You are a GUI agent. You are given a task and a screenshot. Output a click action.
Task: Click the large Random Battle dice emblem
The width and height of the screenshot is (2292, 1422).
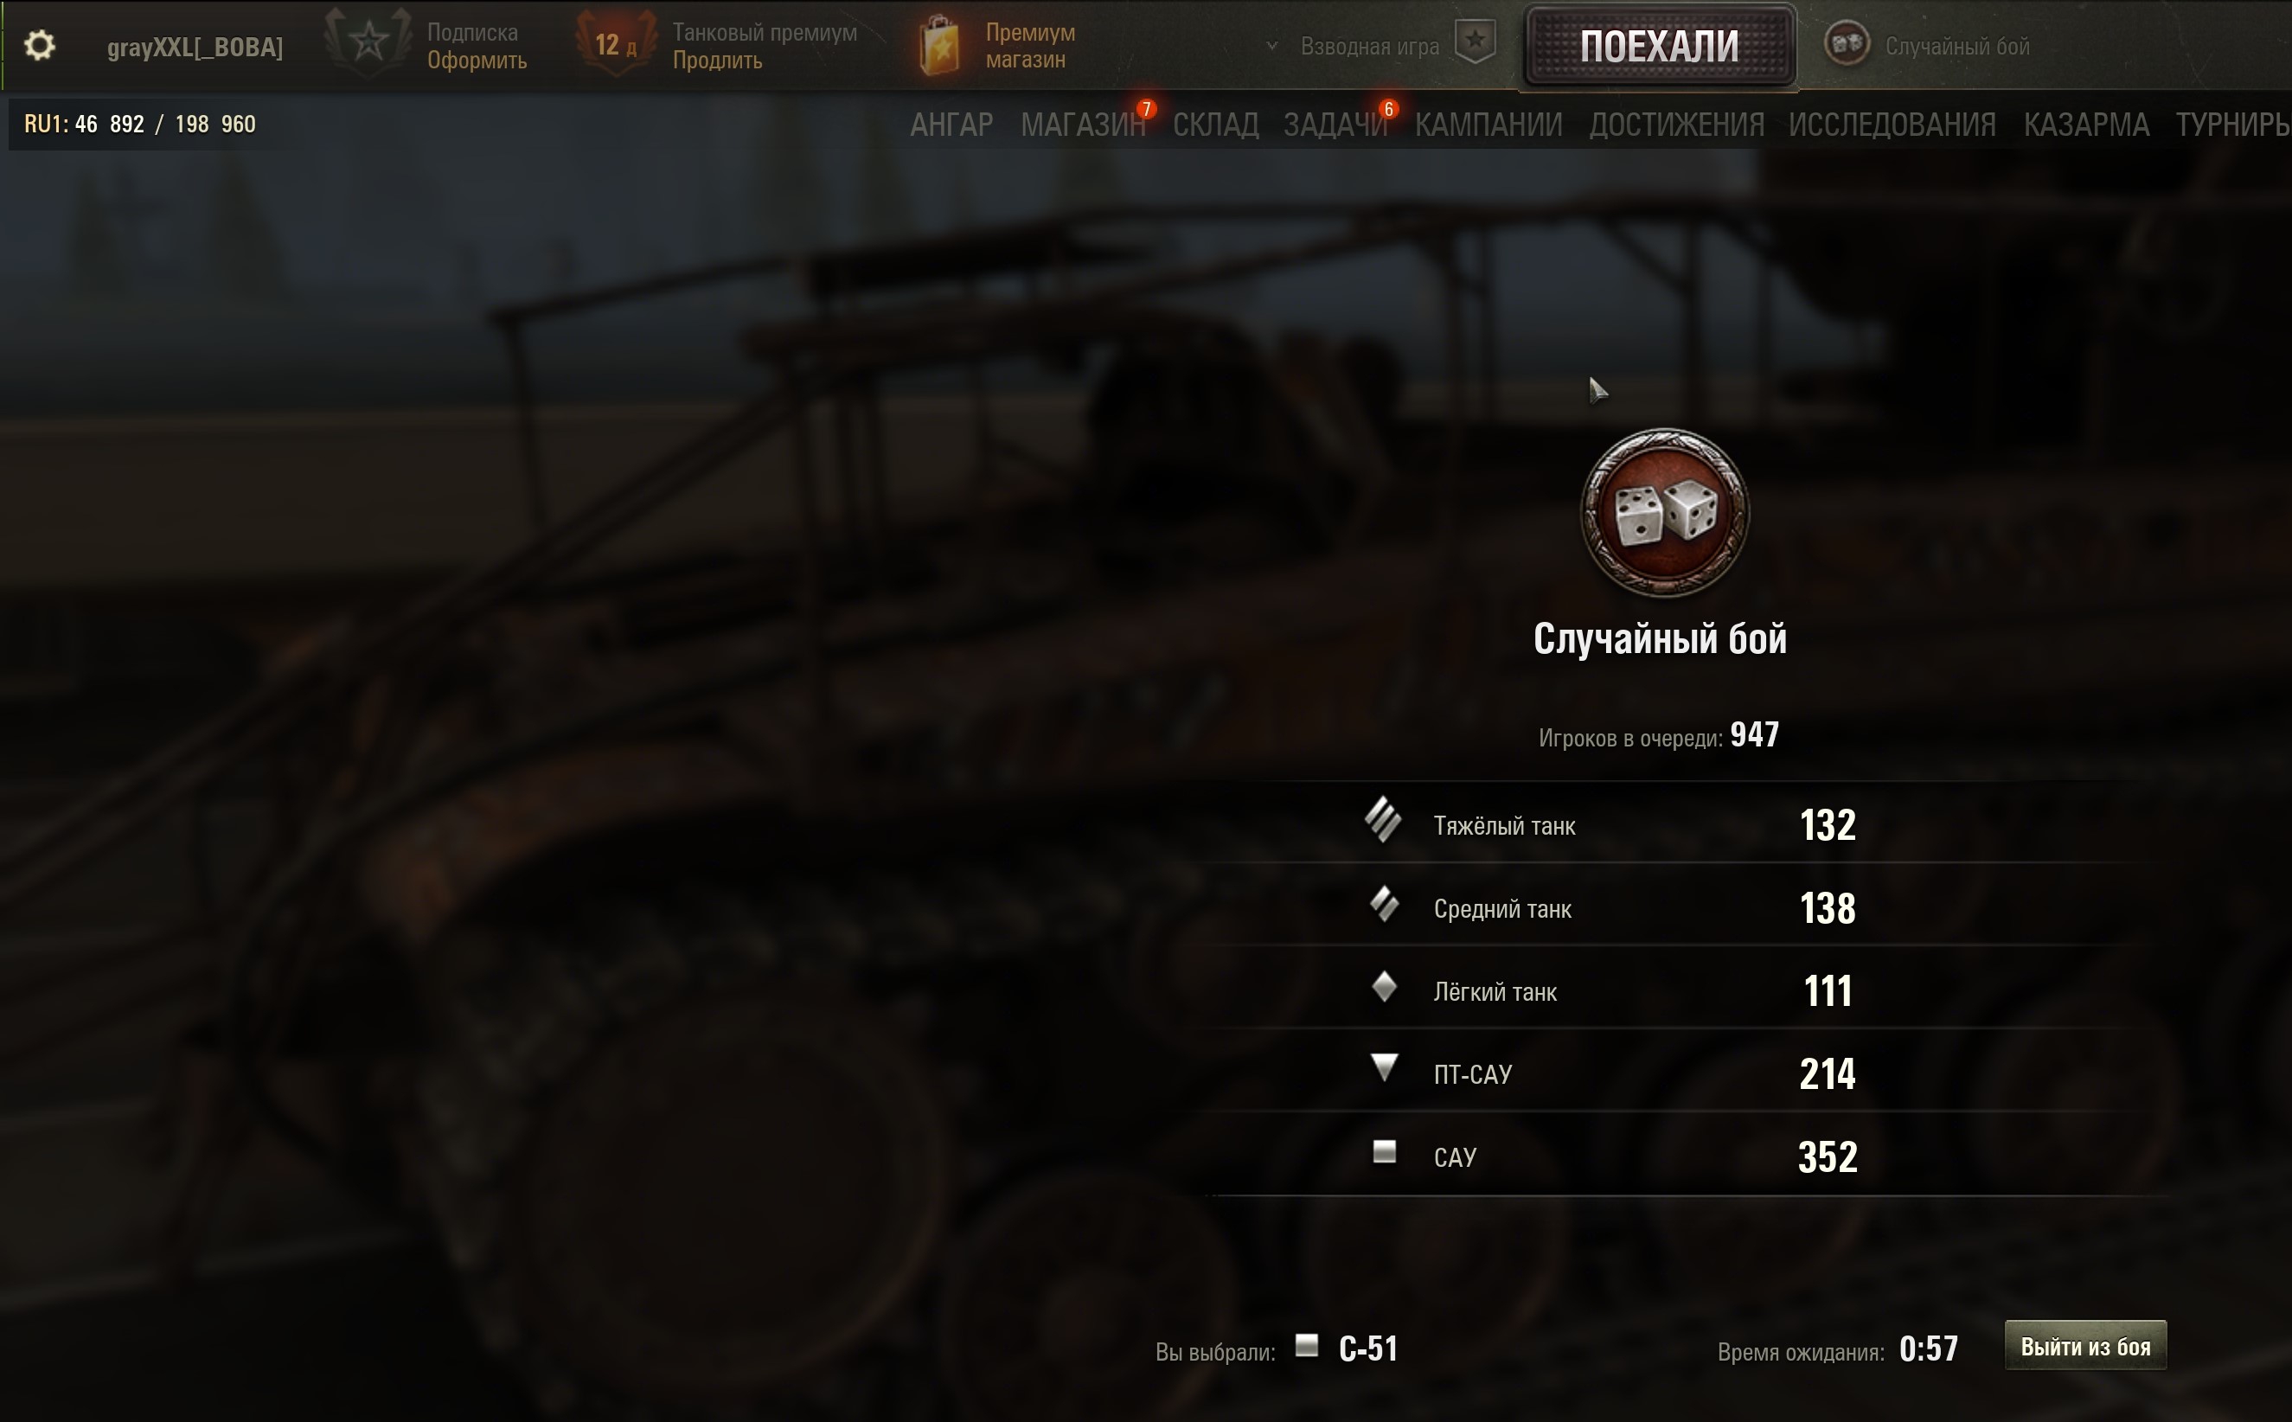click(1664, 513)
